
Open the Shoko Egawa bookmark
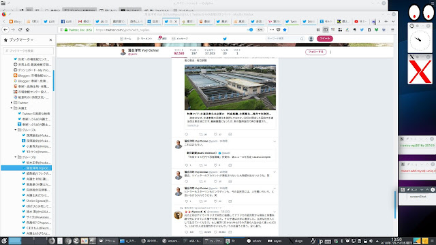click(36, 201)
